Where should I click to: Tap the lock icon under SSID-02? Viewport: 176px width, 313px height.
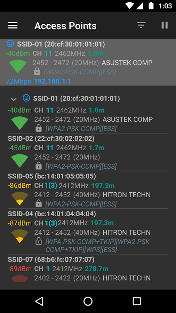(39, 166)
